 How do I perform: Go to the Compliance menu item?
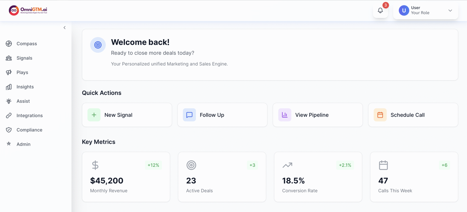tap(29, 130)
